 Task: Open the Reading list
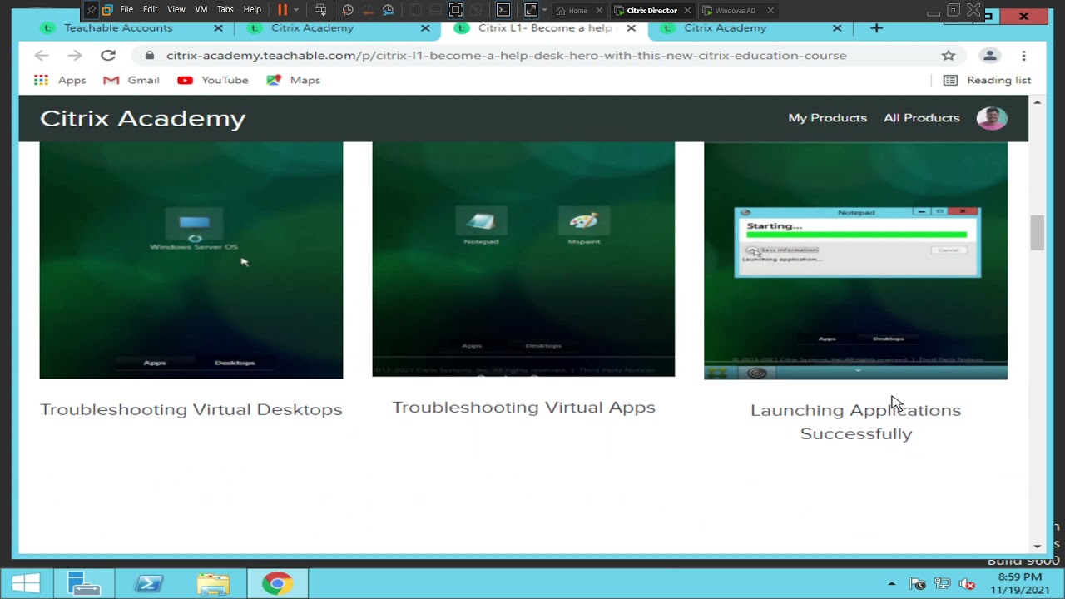coord(987,80)
